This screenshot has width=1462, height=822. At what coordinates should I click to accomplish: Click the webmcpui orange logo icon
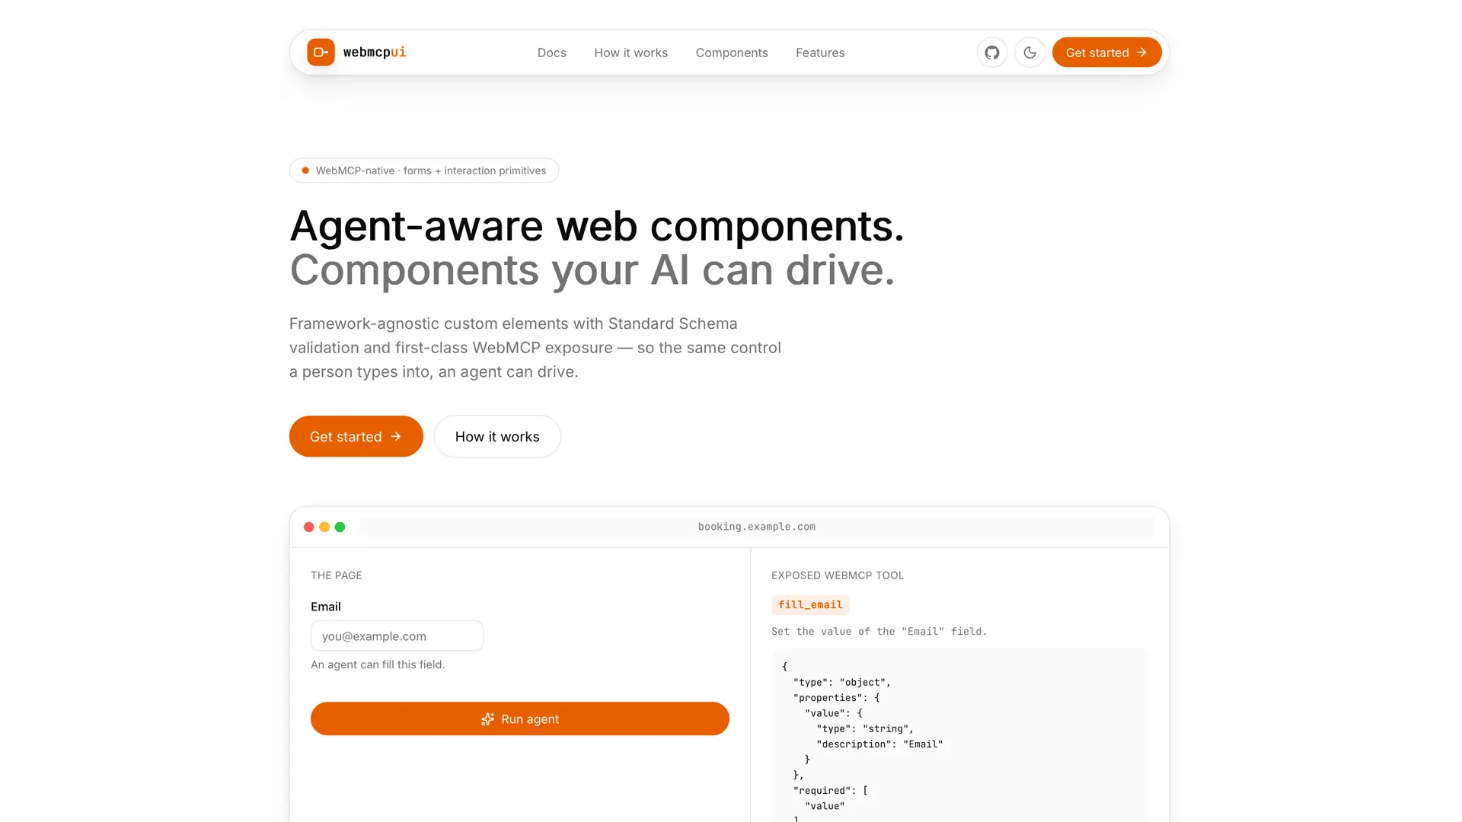[x=321, y=53]
